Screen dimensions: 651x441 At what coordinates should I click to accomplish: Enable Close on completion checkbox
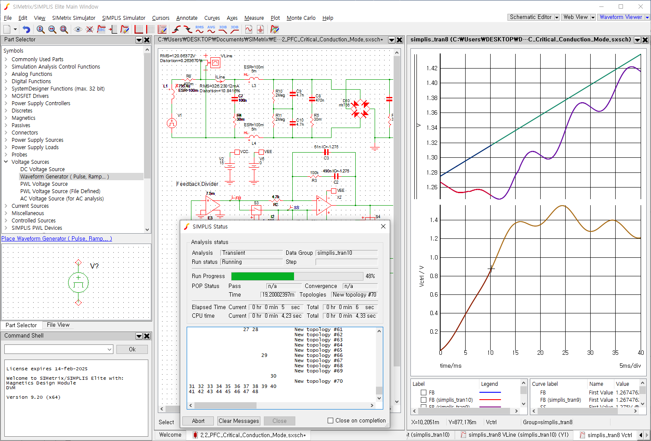coord(331,420)
